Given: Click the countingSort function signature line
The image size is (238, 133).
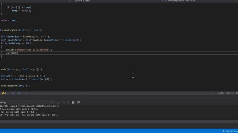Looking at the screenshot, I should click(x=21, y=30).
